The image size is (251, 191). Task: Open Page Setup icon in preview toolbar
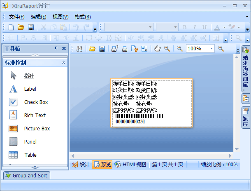coord(135,49)
